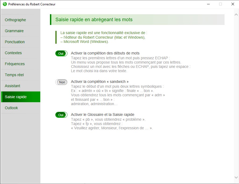This screenshot has width=239, height=184.
Task: Click the label 'Activer le Glossaire et la Saisie rapide'
Action: [103, 115]
